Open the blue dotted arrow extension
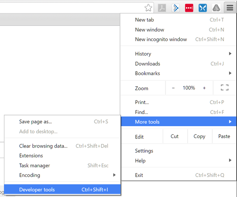 tap(175, 8)
